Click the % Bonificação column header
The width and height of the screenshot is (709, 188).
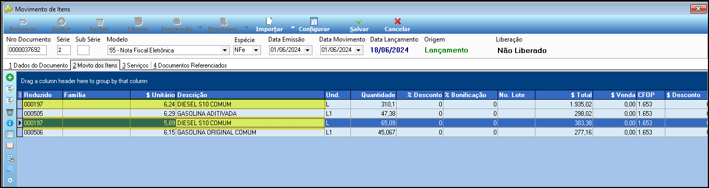click(x=470, y=95)
